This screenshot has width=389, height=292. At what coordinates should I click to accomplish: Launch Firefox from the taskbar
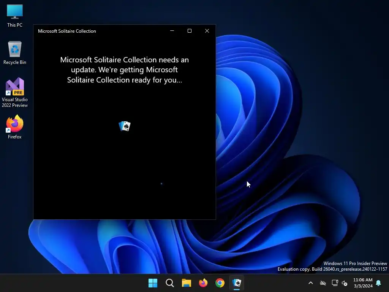(x=203, y=283)
